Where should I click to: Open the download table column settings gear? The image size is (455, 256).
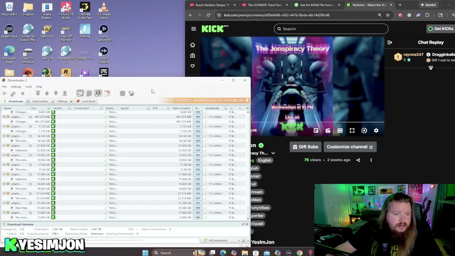pyautogui.click(x=248, y=108)
